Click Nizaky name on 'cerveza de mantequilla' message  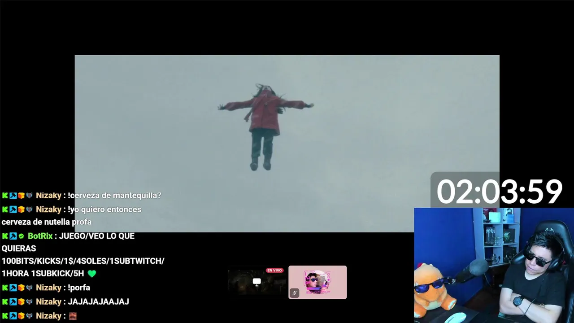pyautogui.click(x=48, y=196)
